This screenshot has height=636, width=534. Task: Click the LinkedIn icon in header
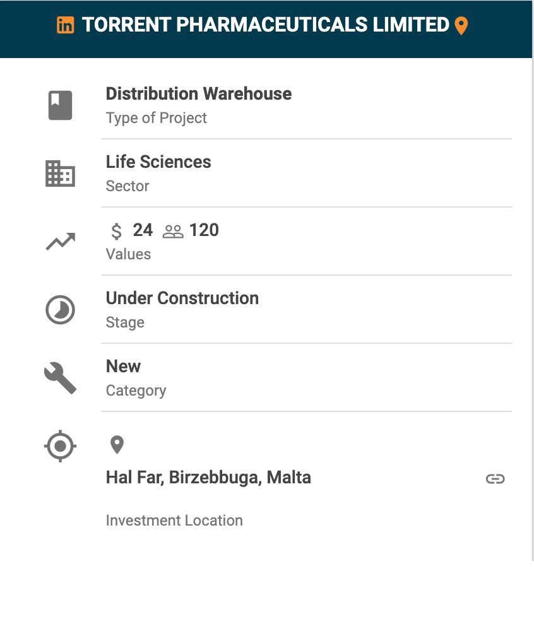pos(65,25)
